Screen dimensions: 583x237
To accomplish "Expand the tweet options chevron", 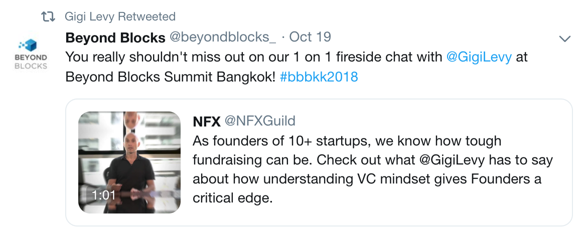I will click(565, 38).
